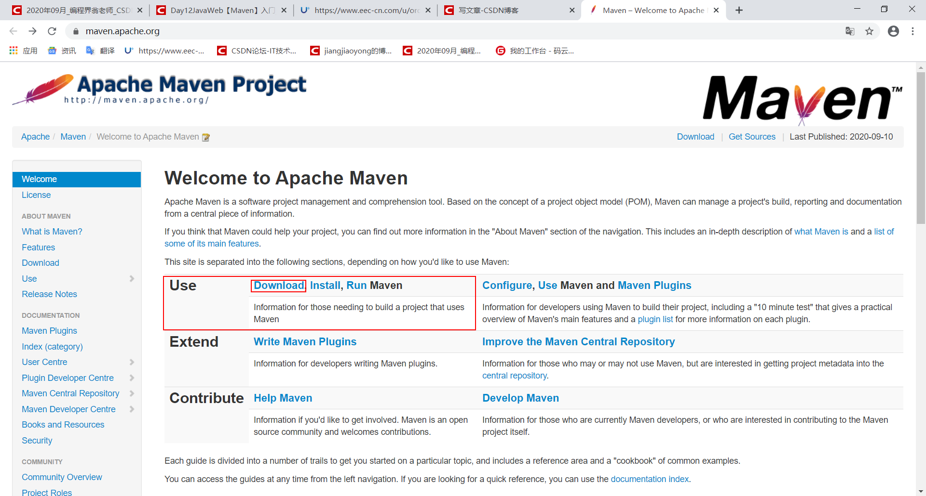
Task: Open the Develop Maven link
Action: (x=520, y=398)
